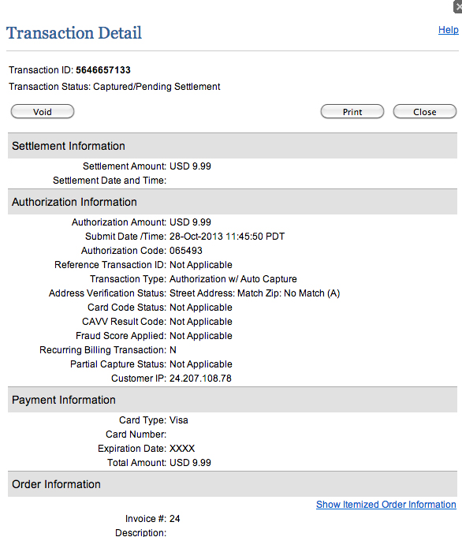The height and width of the screenshot is (537, 462).
Task: Click the Payment Information section header
Action: (x=233, y=400)
